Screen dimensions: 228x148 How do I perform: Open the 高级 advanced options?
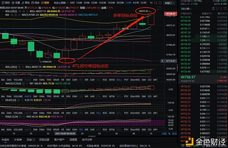pos(35,3)
